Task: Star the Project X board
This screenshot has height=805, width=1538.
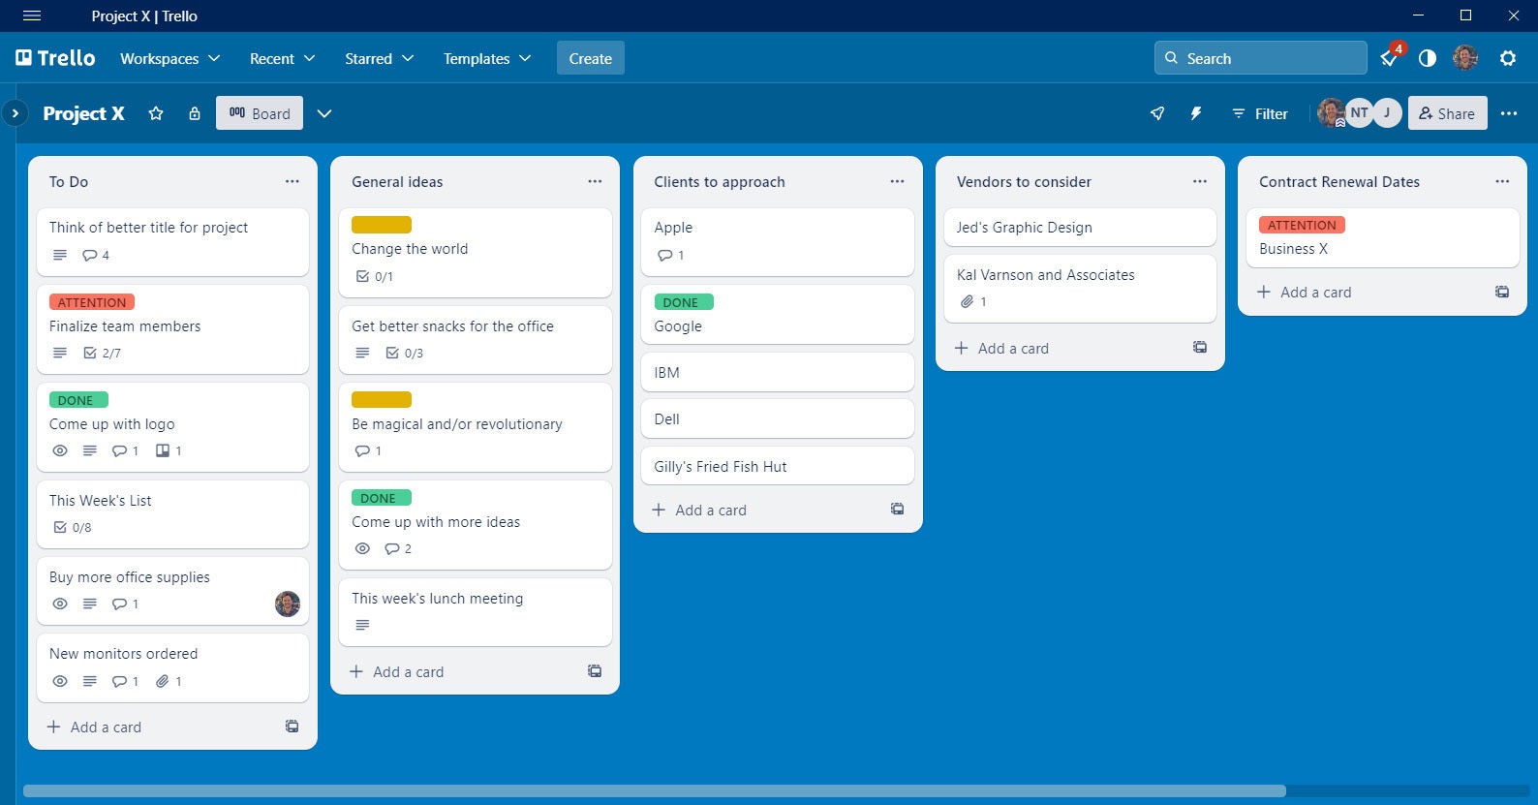Action: [x=156, y=113]
